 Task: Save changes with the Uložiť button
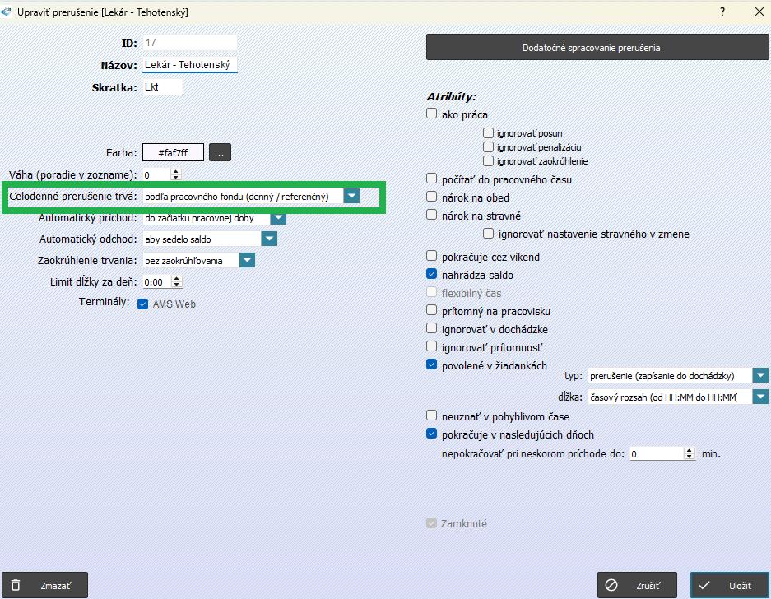730,585
